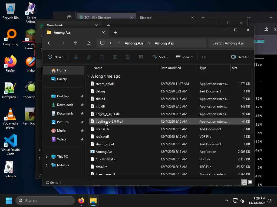Open Firefox from the taskbar
The height and width of the screenshot is (207, 277).
(x=81, y=201)
